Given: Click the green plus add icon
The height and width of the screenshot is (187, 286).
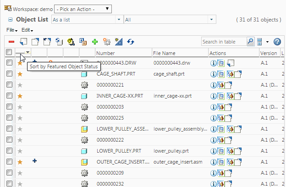Looking at the screenshot, I should coord(94,42).
